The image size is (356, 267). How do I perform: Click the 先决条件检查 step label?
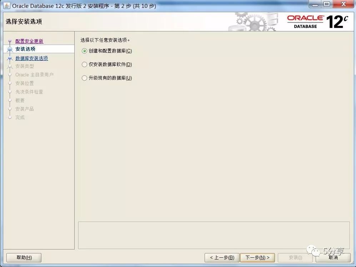(29, 92)
